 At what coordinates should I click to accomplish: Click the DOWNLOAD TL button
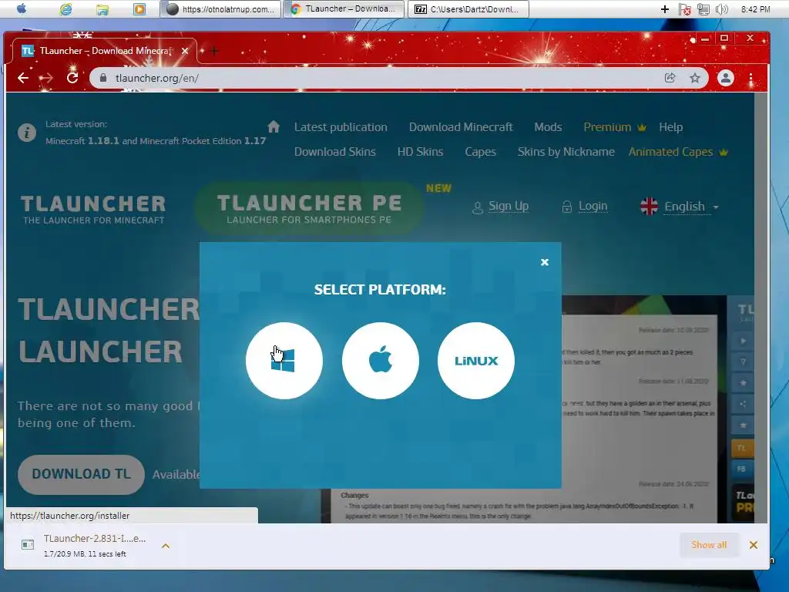(x=81, y=474)
